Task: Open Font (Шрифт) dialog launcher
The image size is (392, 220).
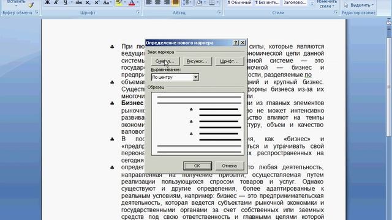Action: point(138,12)
